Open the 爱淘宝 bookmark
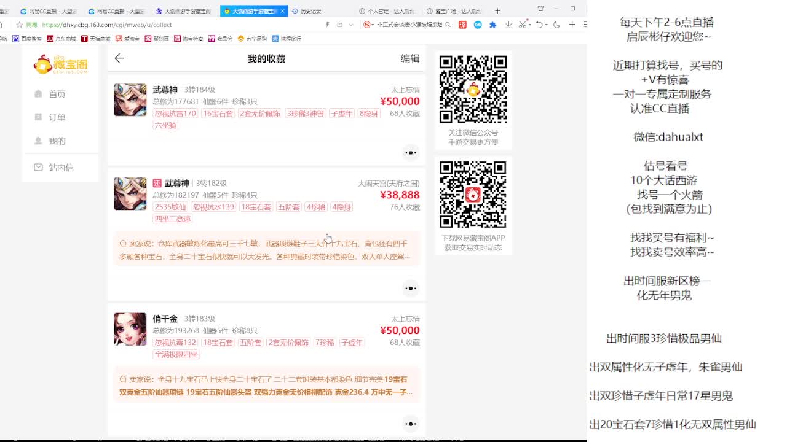 pyautogui.click(x=127, y=39)
